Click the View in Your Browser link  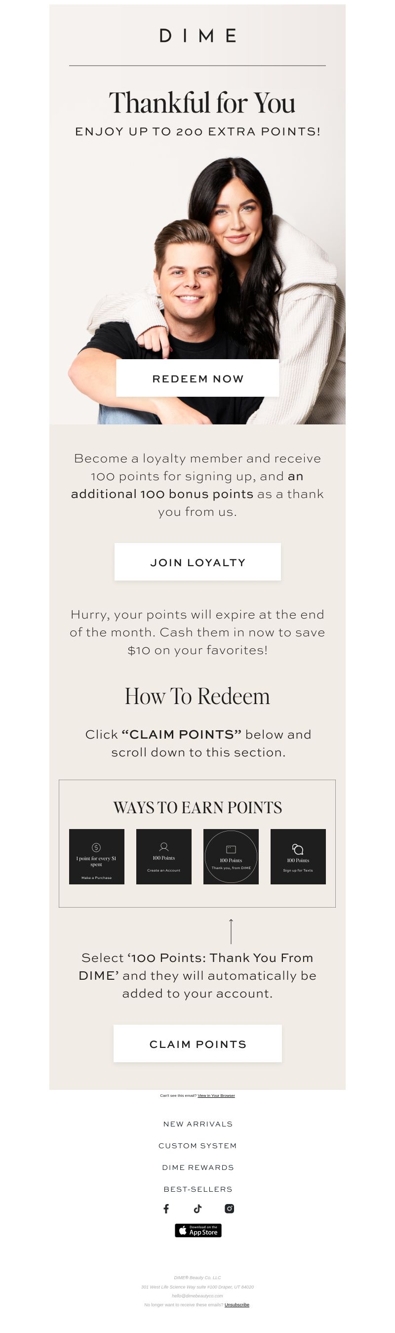tap(216, 1095)
